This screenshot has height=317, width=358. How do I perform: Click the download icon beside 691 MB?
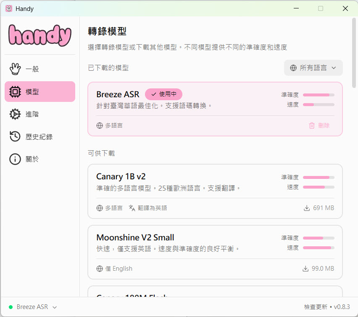(x=307, y=208)
